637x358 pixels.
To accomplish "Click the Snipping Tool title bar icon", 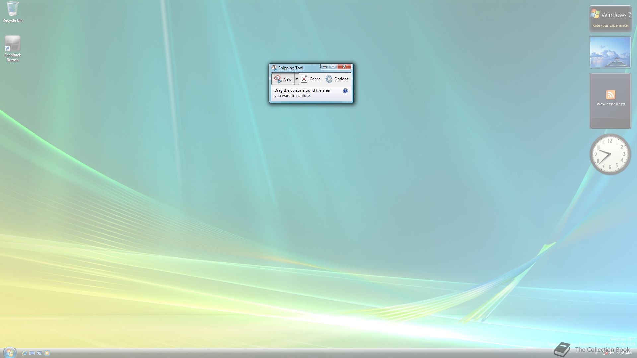I will [x=274, y=68].
